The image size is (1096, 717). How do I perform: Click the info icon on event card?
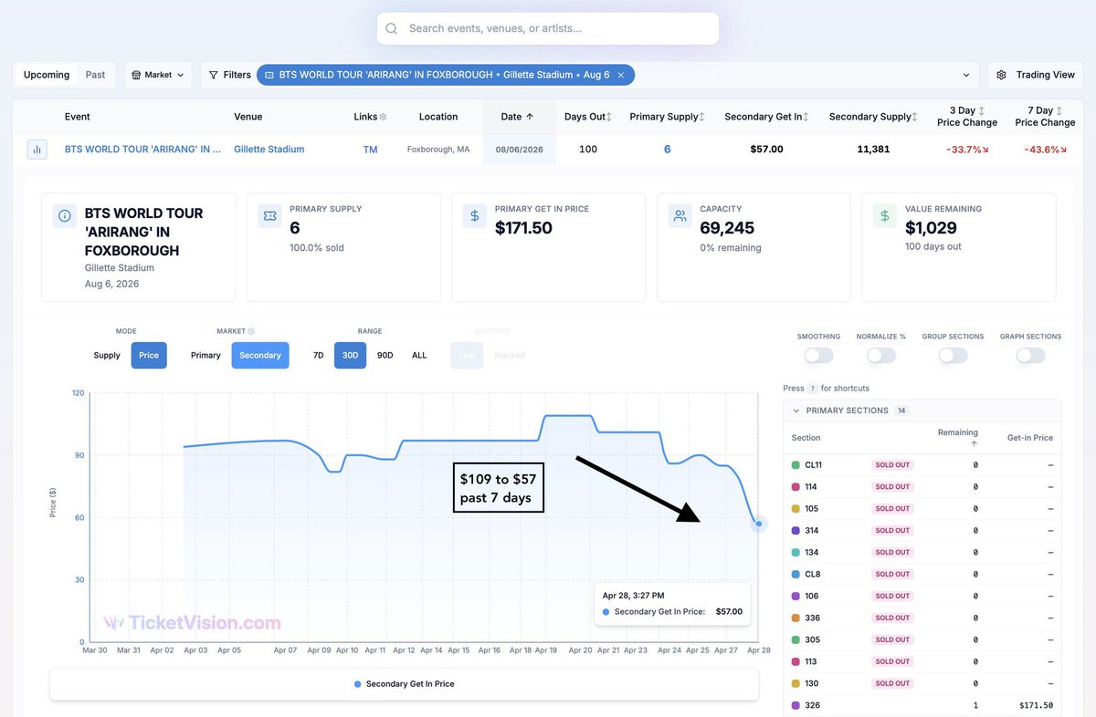(x=65, y=216)
